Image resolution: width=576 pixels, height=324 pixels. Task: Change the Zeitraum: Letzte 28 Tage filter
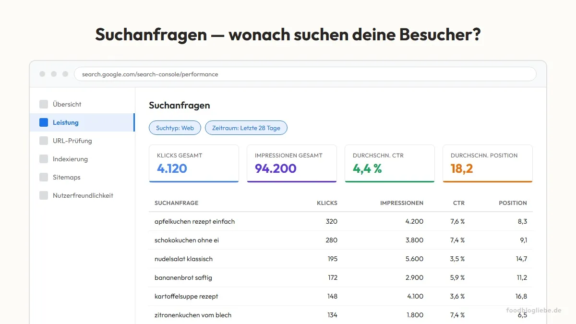pos(246,128)
